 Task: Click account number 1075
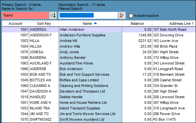(24, 119)
